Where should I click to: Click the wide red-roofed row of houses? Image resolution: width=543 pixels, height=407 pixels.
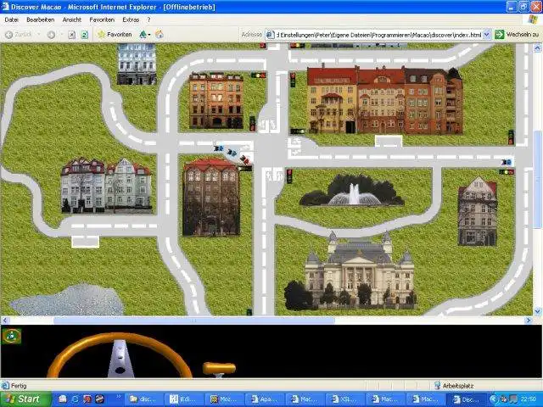[384, 100]
